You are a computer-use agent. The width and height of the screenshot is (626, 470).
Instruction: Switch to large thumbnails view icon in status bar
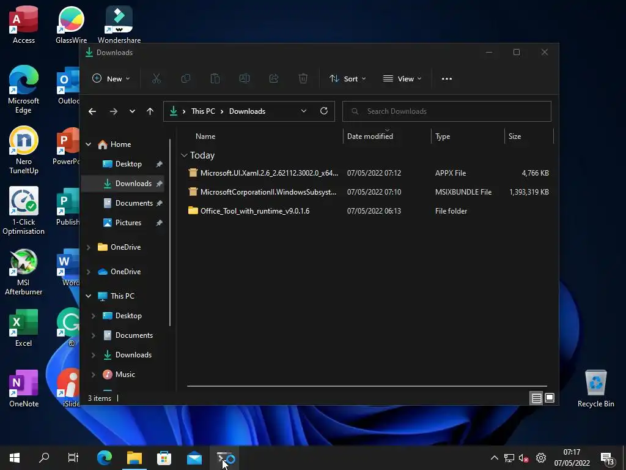point(550,398)
